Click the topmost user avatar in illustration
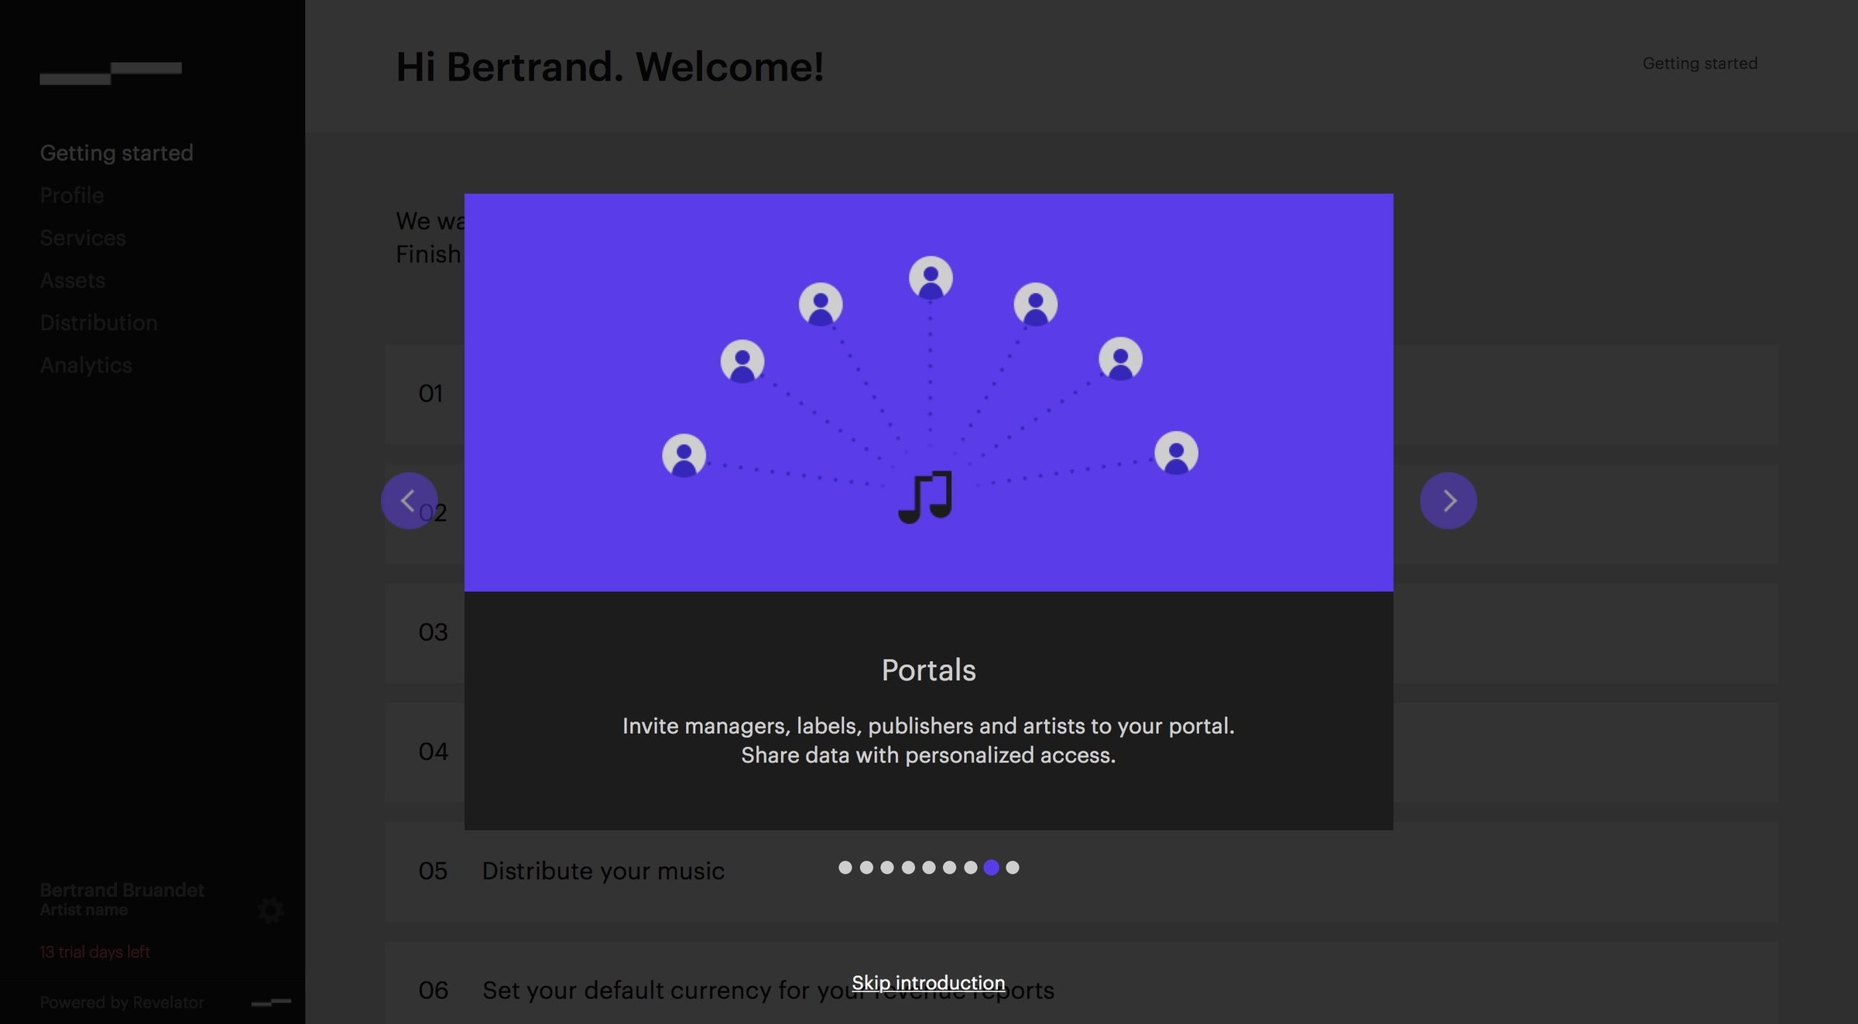The height and width of the screenshot is (1024, 1858). [x=931, y=277]
